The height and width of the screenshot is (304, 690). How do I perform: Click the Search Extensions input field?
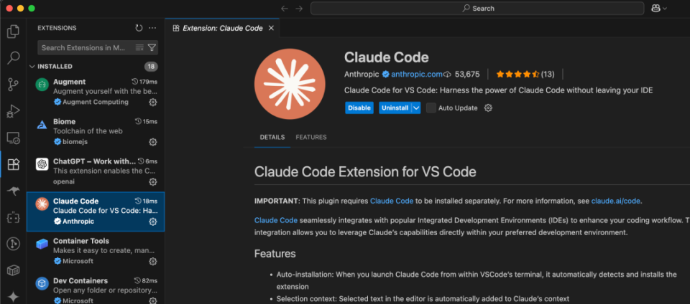pyautogui.click(x=83, y=47)
